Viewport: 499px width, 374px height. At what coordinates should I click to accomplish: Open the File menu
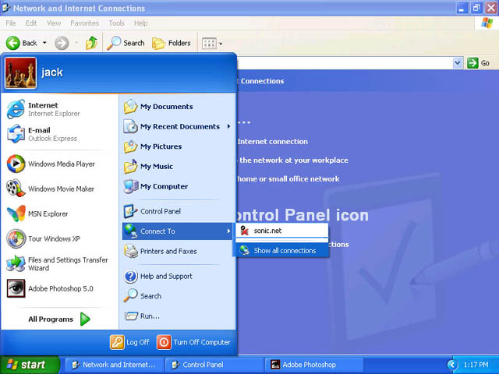tap(10, 23)
